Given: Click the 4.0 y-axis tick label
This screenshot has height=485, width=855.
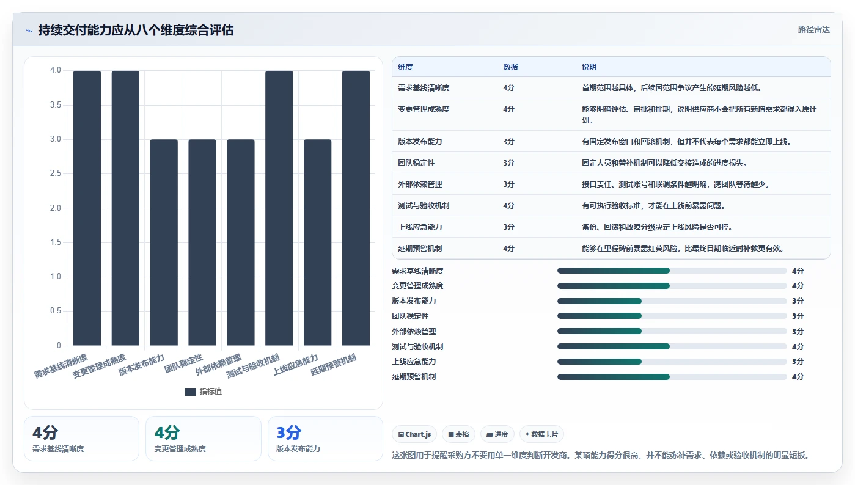Looking at the screenshot, I should tap(55, 70).
